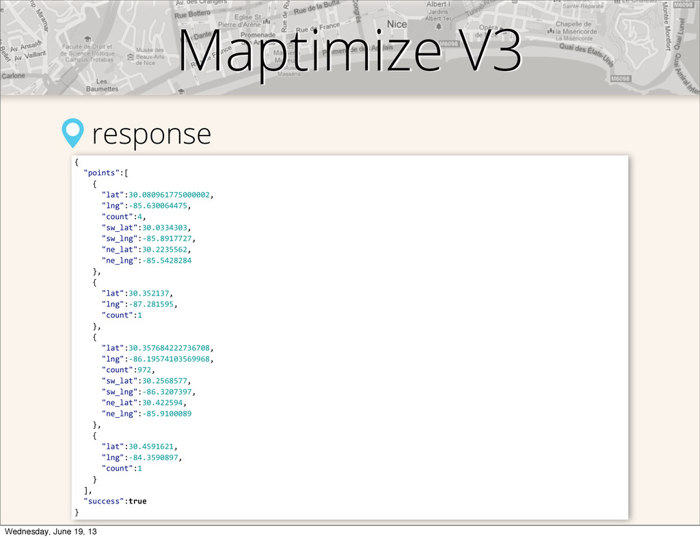Click lng value -86.19574103569968
The width and height of the screenshot is (700, 539).
pos(170,359)
